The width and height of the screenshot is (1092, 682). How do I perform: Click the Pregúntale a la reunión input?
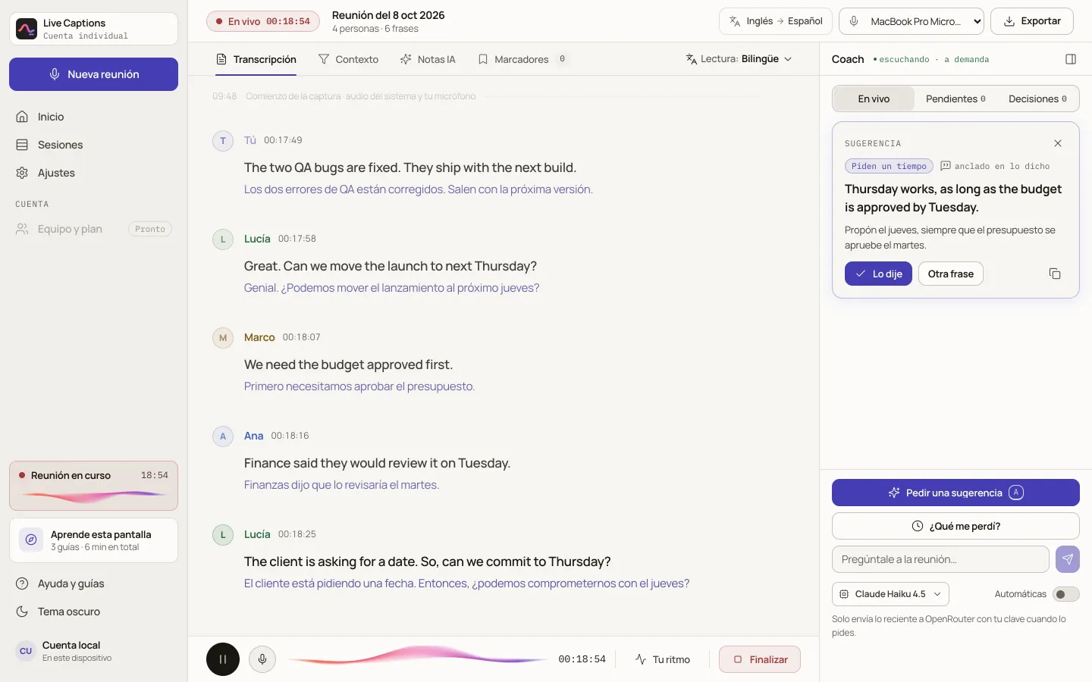(940, 559)
